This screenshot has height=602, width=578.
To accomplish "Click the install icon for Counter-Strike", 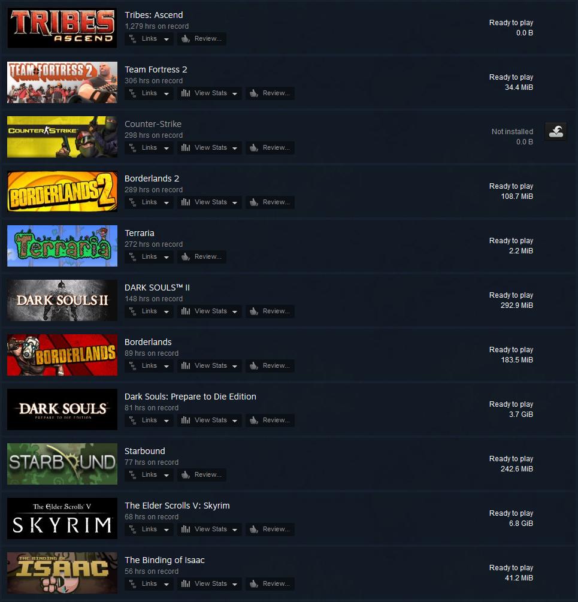I will pos(556,132).
